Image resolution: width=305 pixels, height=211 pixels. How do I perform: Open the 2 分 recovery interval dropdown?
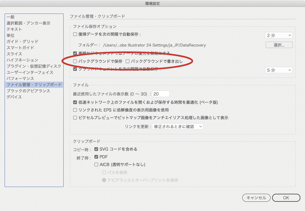coord(279,35)
